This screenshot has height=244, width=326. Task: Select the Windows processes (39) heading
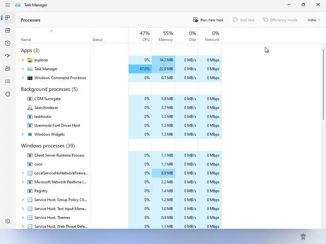click(48, 146)
